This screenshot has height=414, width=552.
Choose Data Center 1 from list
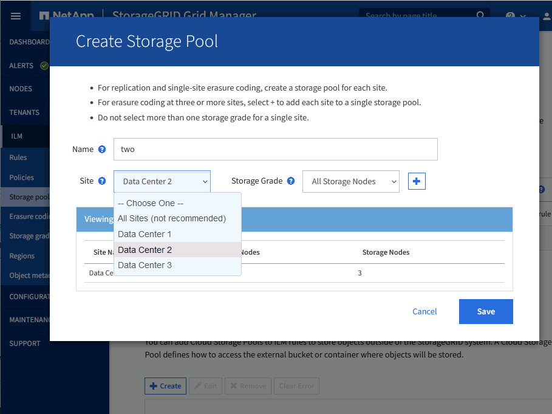pos(177,234)
